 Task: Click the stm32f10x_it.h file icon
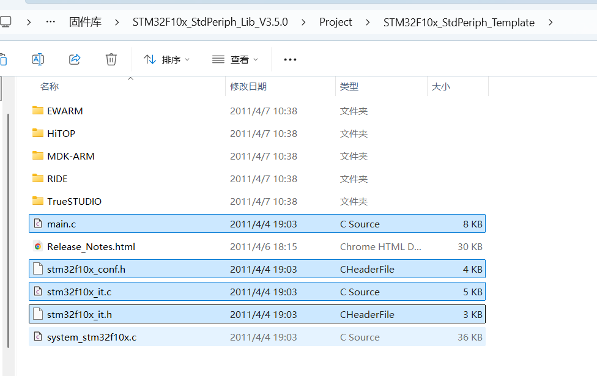(x=38, y=314)
